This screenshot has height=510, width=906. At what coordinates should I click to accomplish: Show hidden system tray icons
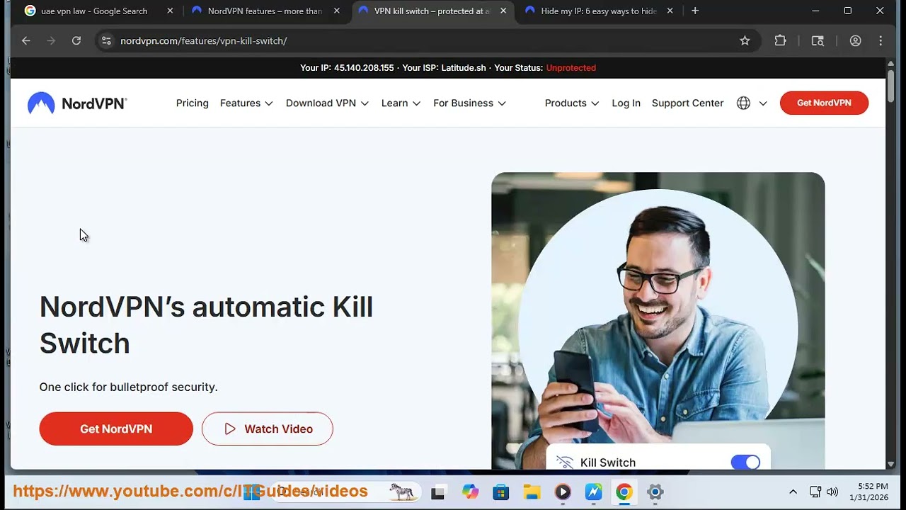coord(793,492)
